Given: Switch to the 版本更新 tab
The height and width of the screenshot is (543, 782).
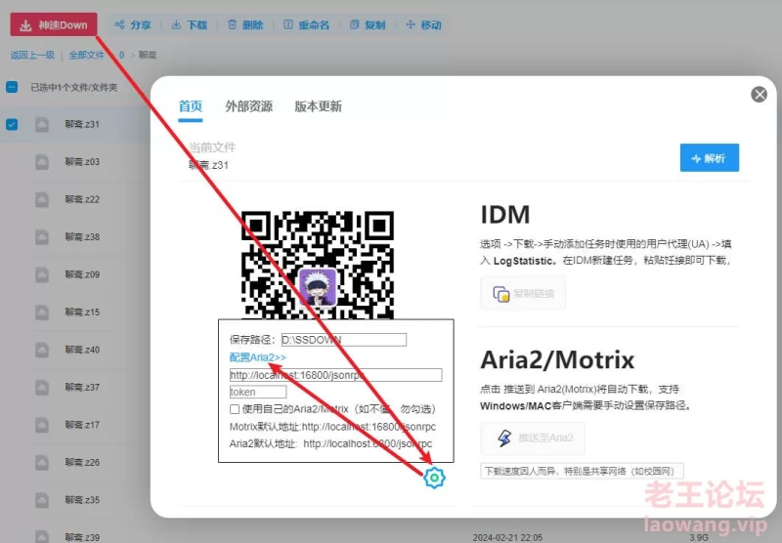Looking at the screenshot, I should 319,106.
